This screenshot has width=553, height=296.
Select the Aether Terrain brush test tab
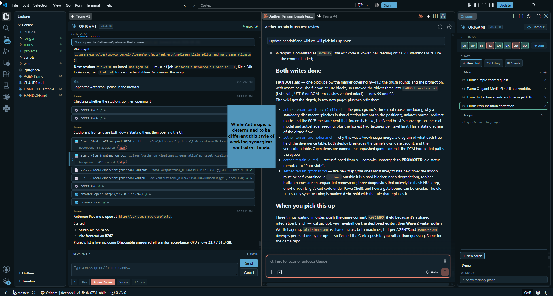[x=288, y=16]
